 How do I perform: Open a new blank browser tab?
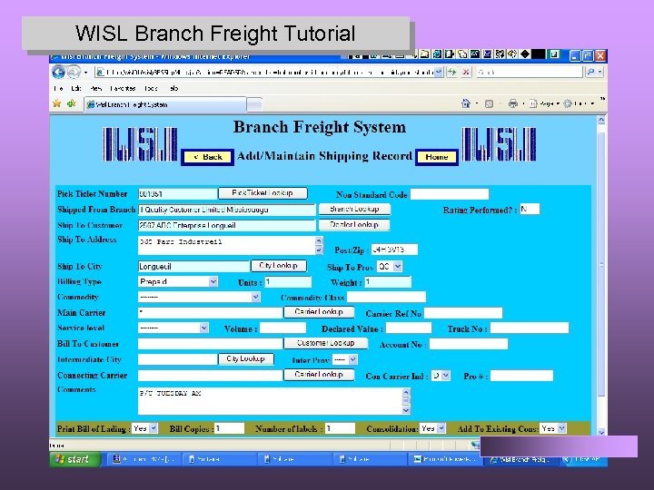[x=254, y=104]
